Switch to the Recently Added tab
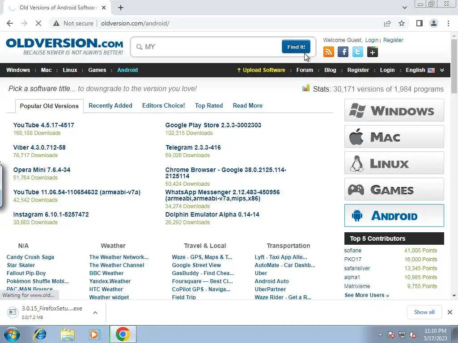Viewport: 458px width, 343px height. click(110, 105)
